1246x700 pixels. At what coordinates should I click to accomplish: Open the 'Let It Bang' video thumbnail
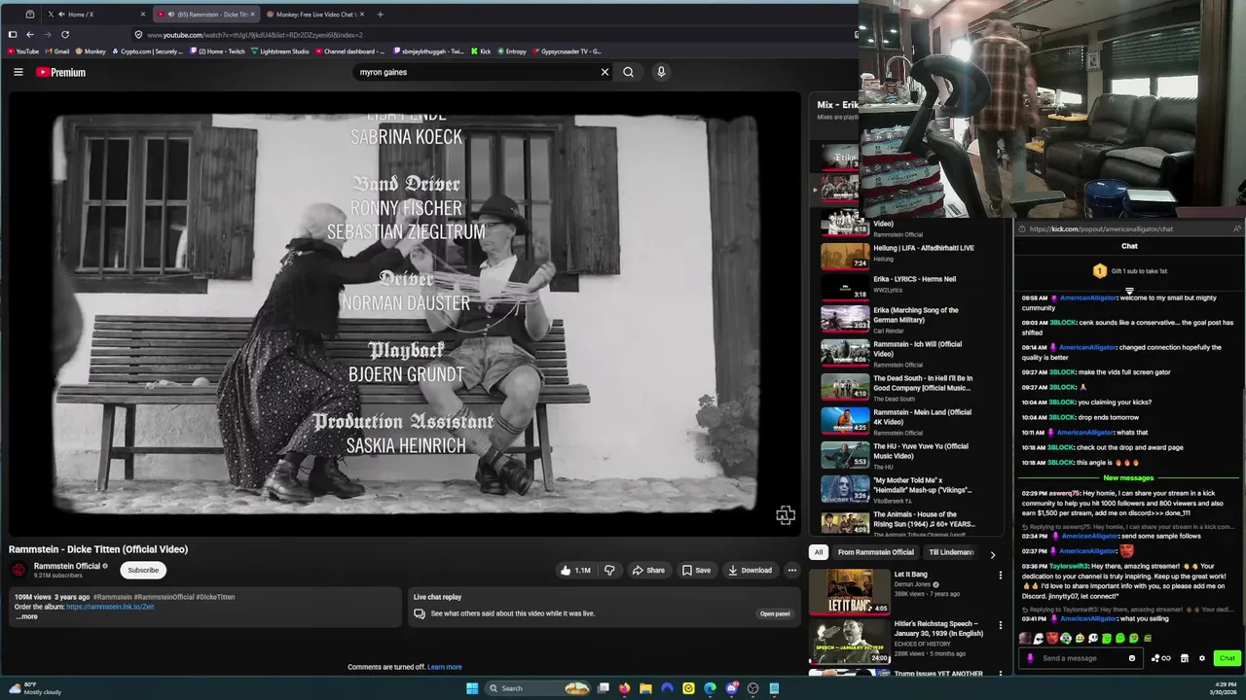850,591
